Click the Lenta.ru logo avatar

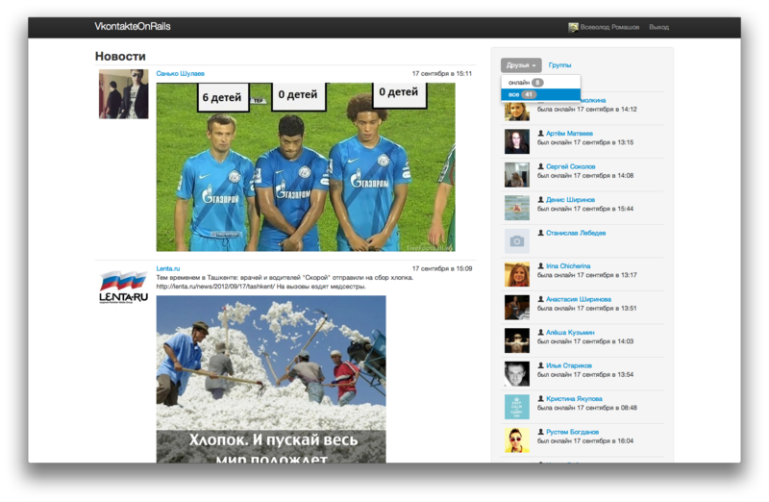coord(124,288)
